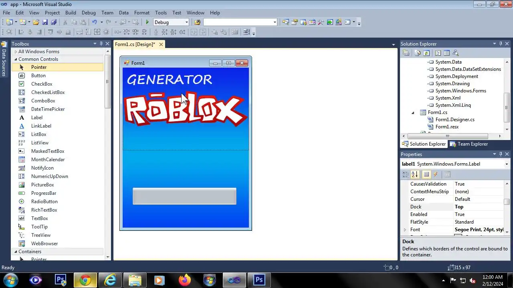Open the Tools menu
Screen dimensions: 513x288
point(161,13)
